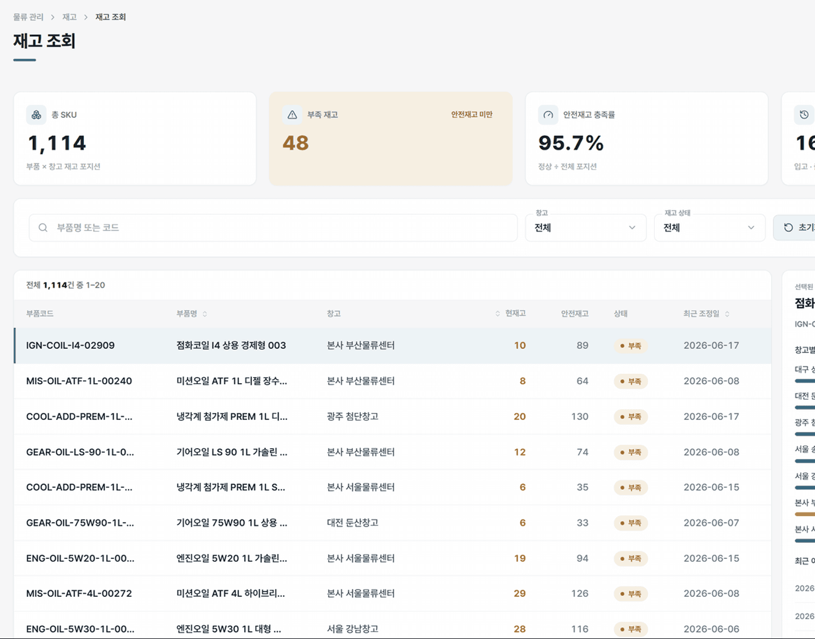Viewport: 815px width, 639px height.
Task: Click the search magnifier icon
Action: [x=43, y=227]
